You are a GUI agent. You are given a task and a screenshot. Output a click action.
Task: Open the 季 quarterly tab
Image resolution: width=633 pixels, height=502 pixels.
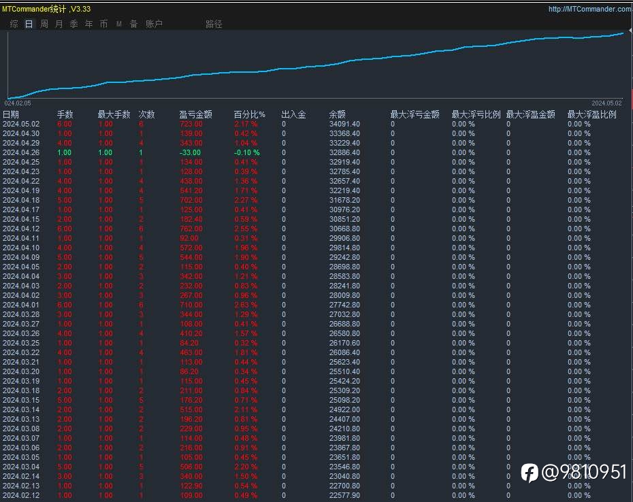click(74, 24)
